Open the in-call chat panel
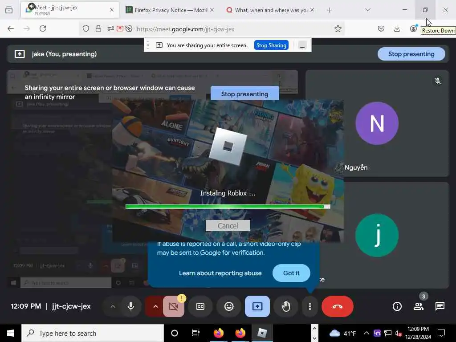The height and width of the screenshot is (342, 456). click(x=440, y=306)
